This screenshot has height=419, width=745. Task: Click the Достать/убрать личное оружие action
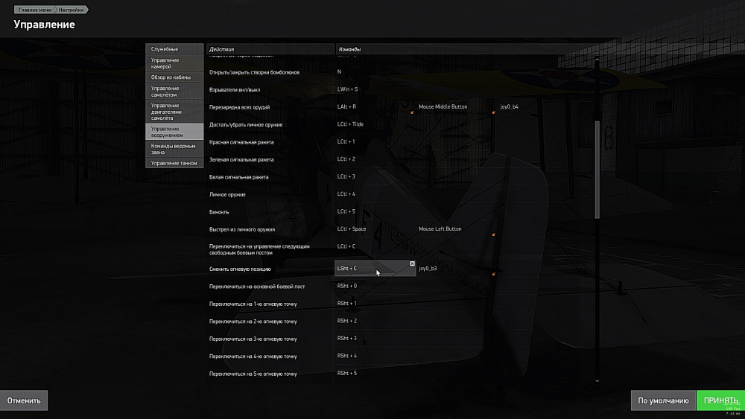tap(246, 125)
